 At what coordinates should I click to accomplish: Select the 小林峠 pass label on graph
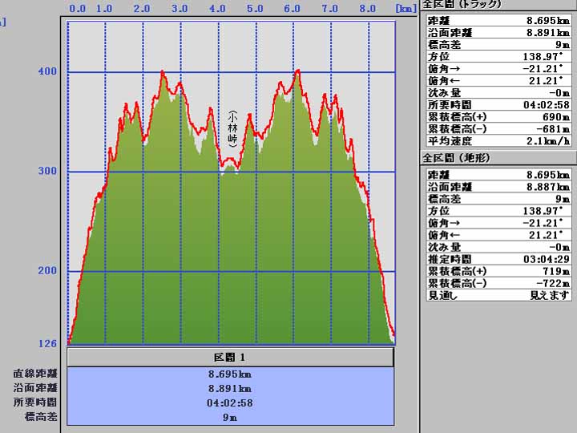tap(232, 129)
